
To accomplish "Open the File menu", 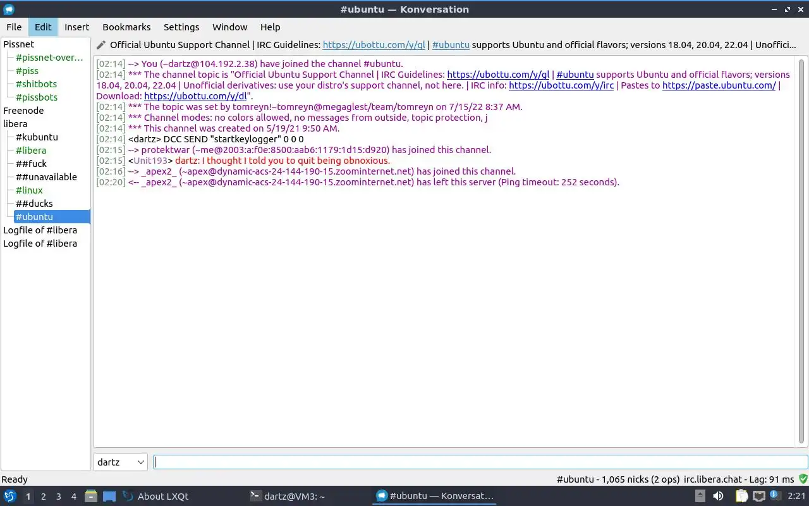I will click(x=14, y=27).
